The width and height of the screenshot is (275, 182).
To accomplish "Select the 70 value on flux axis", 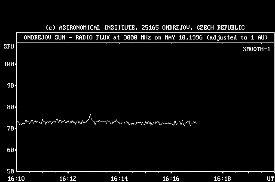I will [11, 128].
